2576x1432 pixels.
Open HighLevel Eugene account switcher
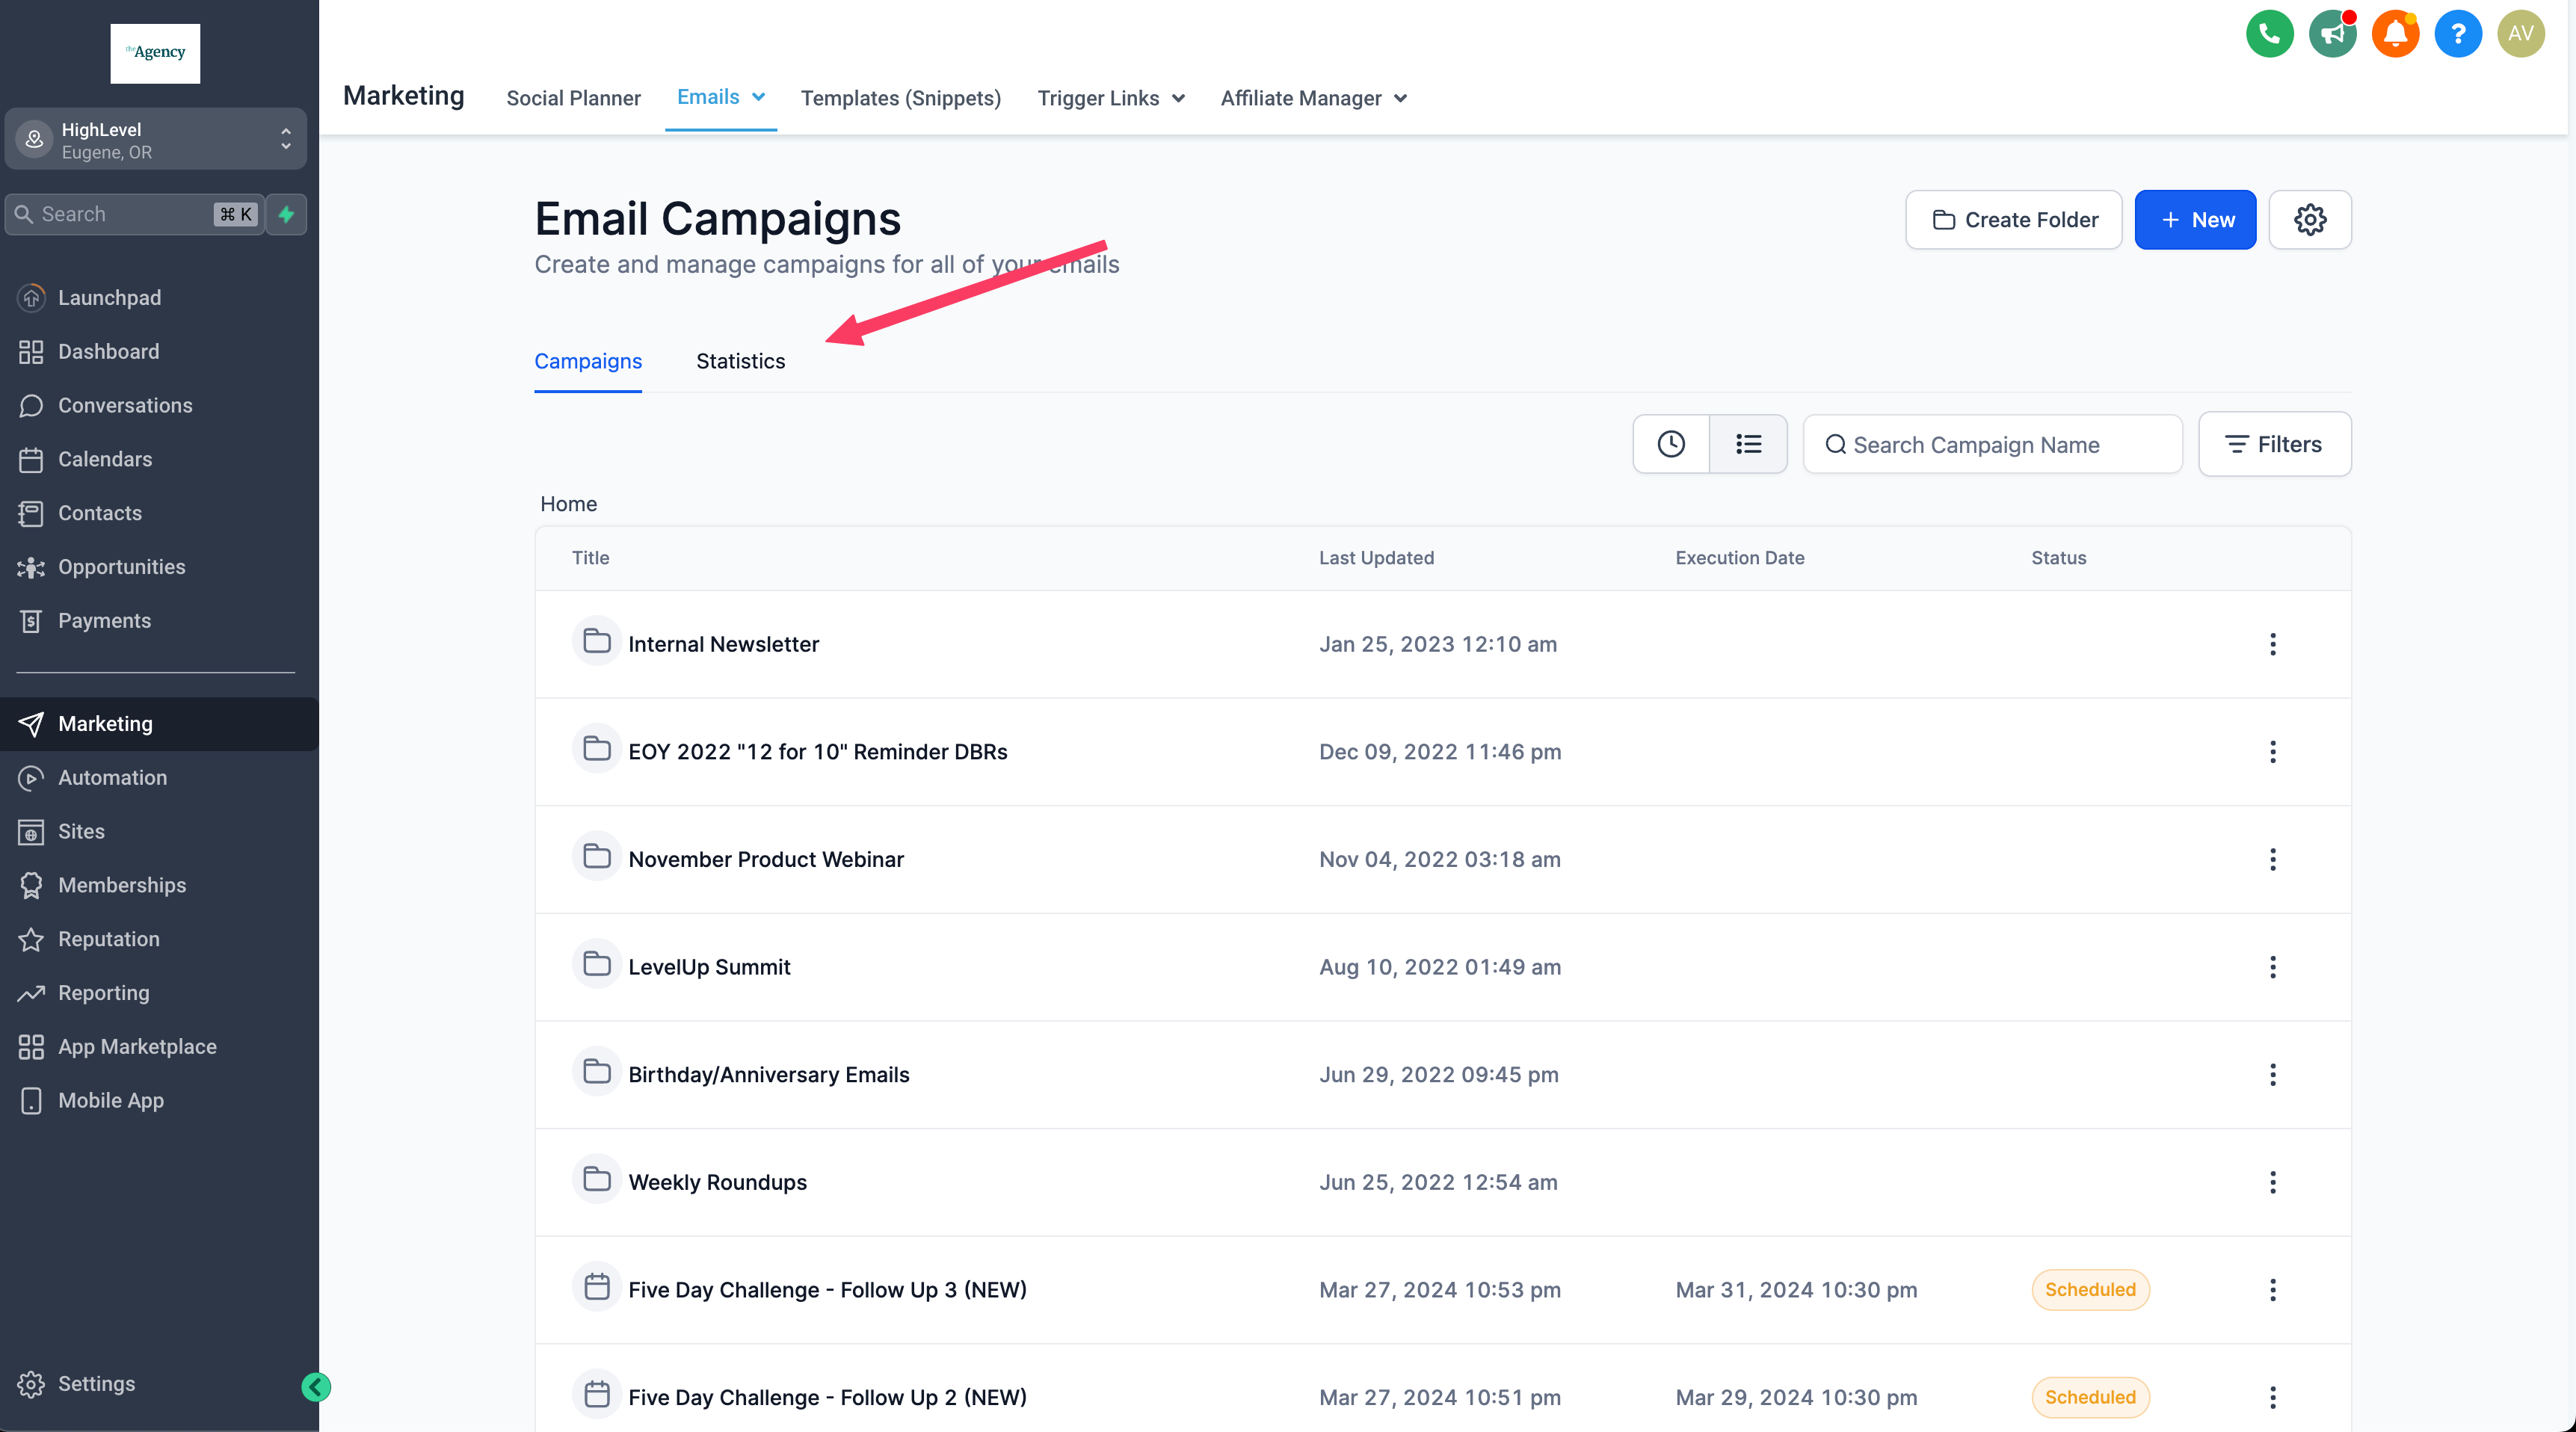[x=155, y=140]
